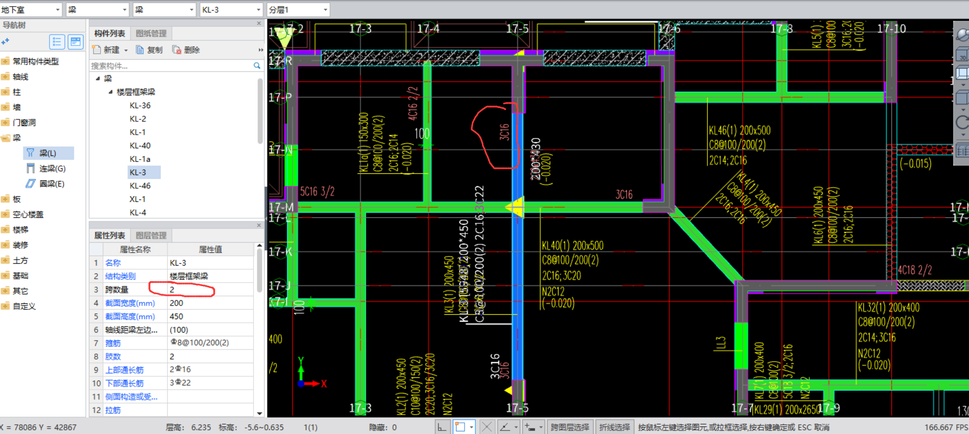
Task: Select 连梁(G) in the navigation tree
Action: (52, 168)
